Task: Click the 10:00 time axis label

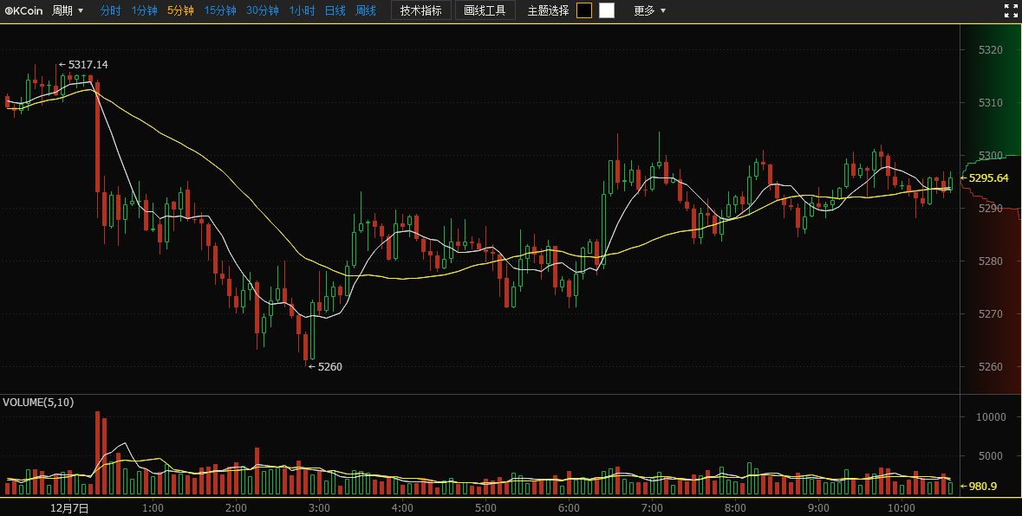Action: 902,507
